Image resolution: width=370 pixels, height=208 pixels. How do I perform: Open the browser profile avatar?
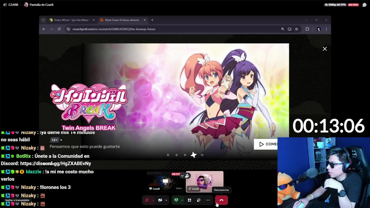point(319,29)
